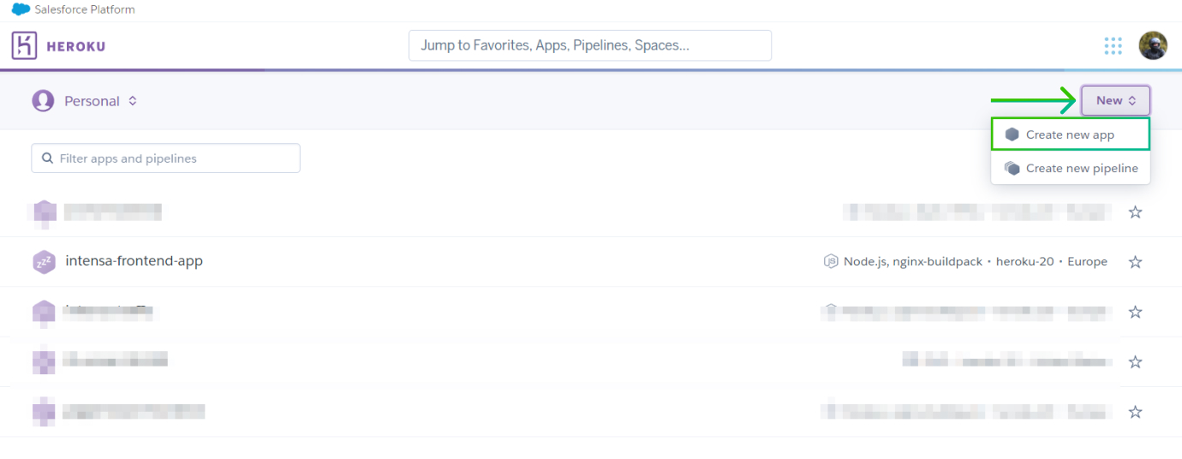Focus the Filter apps and pipelines field
Screen dimensions: 1182x459
(x=165, y=158)
